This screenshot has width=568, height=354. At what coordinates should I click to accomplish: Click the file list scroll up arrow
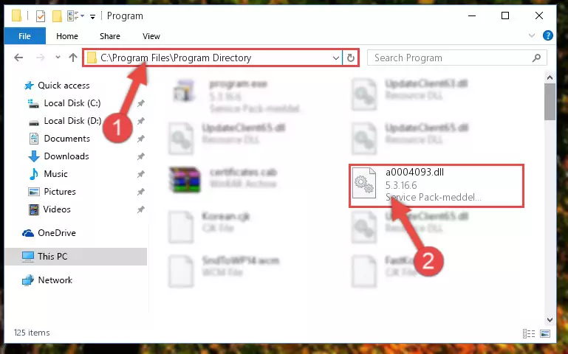550,77
